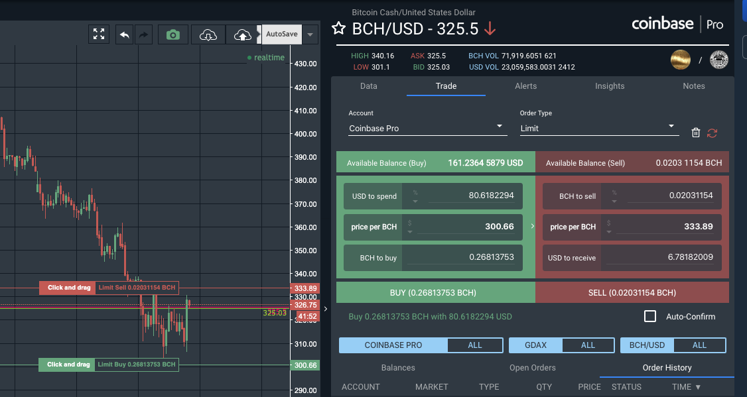Click the Available Balance (Buy) amount
The height and width of the screenshot is (397, 747).
486,163
